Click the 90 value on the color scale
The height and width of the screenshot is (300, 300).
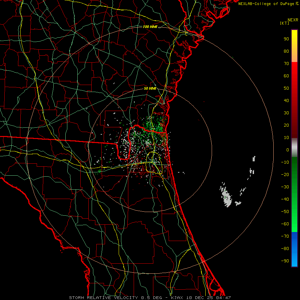(286, 39)
